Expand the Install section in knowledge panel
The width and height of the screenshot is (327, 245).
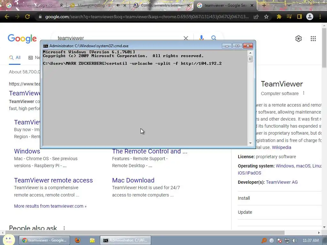279,198
